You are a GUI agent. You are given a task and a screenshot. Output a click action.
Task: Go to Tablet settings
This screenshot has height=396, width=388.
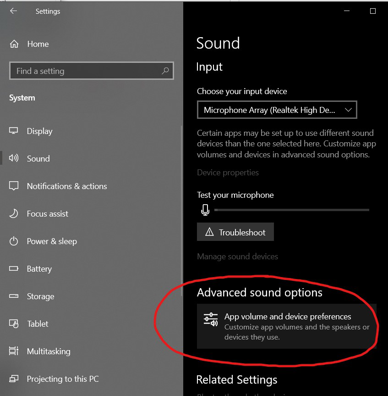pyautogui.click(x=38, y=324)
